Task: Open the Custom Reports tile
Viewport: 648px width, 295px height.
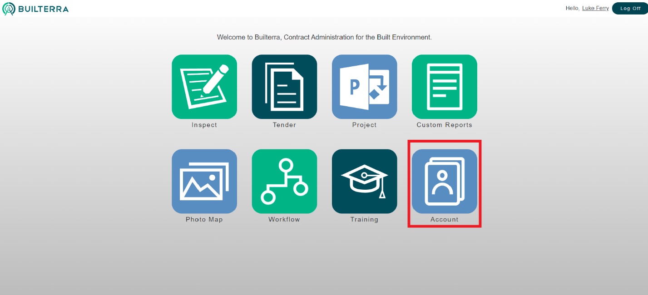Action: [445, 87]
